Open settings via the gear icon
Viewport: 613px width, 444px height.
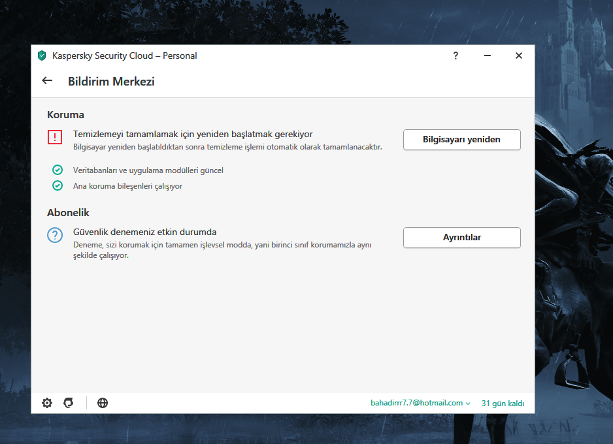pyautogui.click(x=47, y=403)
